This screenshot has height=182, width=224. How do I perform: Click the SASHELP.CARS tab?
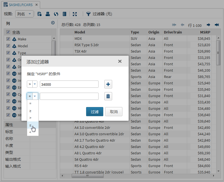(x=19, y=5)
